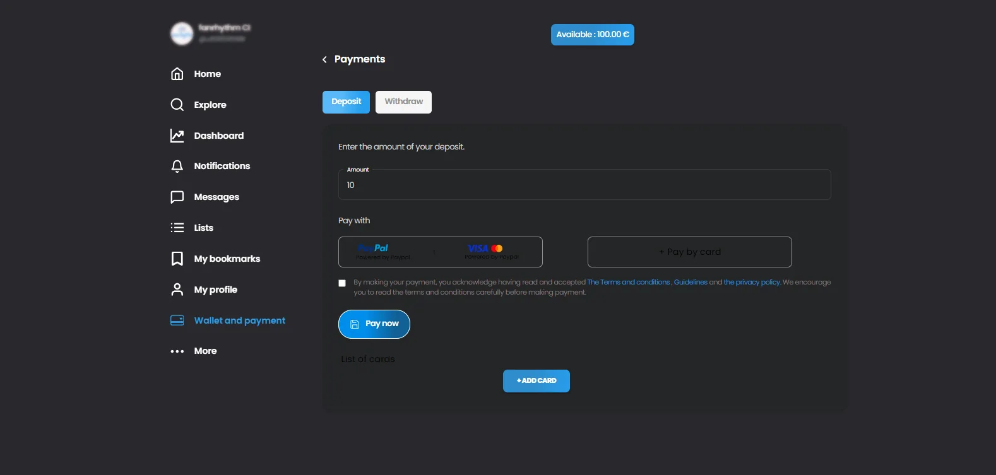Click the + ADD CARD button

coord(537,381)
